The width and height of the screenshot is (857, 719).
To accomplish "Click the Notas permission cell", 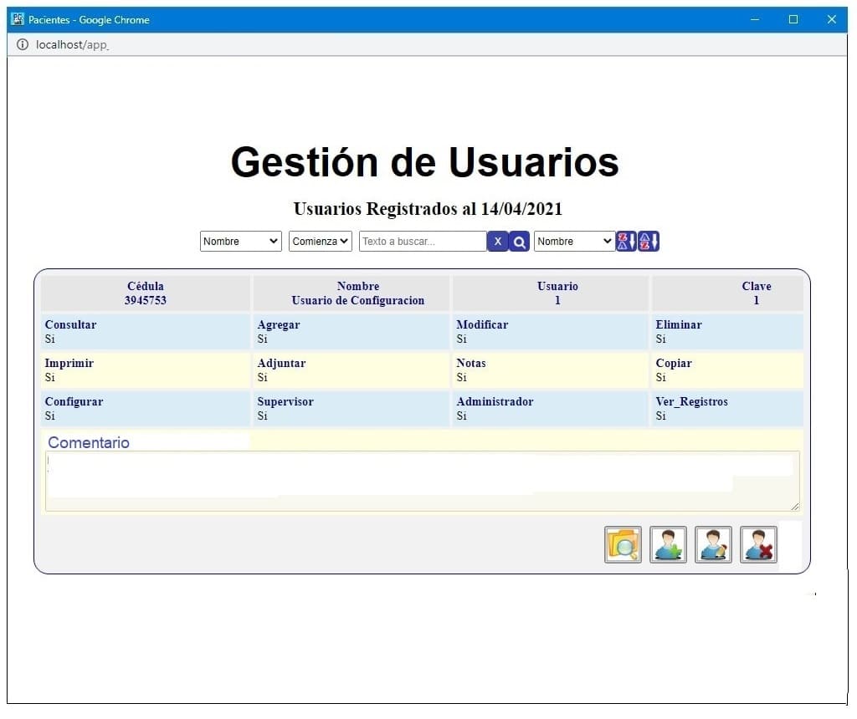I will coord(551,370).
